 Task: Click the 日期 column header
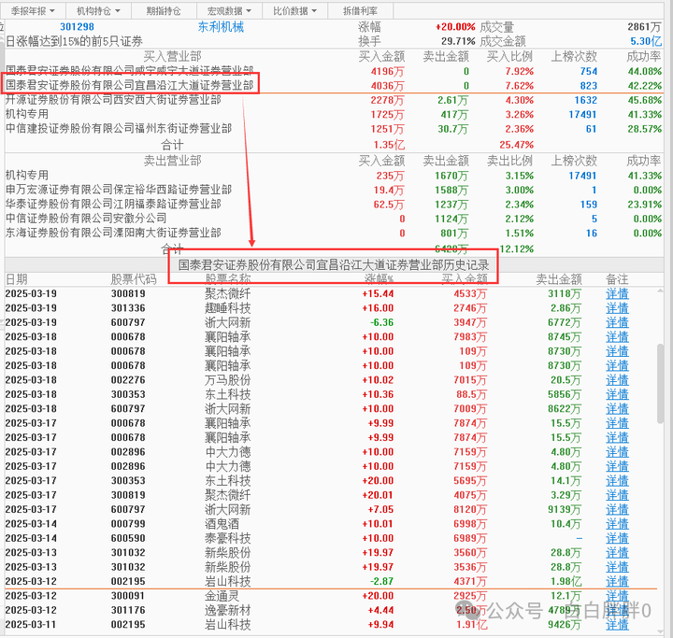[16, 279]
